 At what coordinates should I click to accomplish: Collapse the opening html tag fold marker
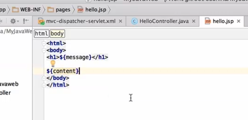[x=44, y=43]
